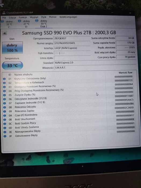Click the 33 °C temperature button
141x188 pixels.
tap(12, 66)
